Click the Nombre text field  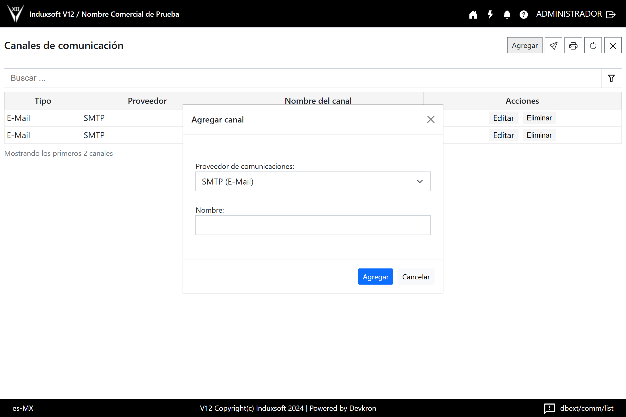tap(313, 225)
